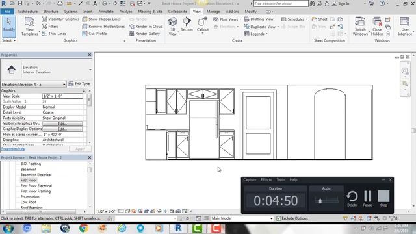Switch to Annotate tab
The width and height of the screenshot is (416, 234).
pyautogui.click(x=106, y=12)
